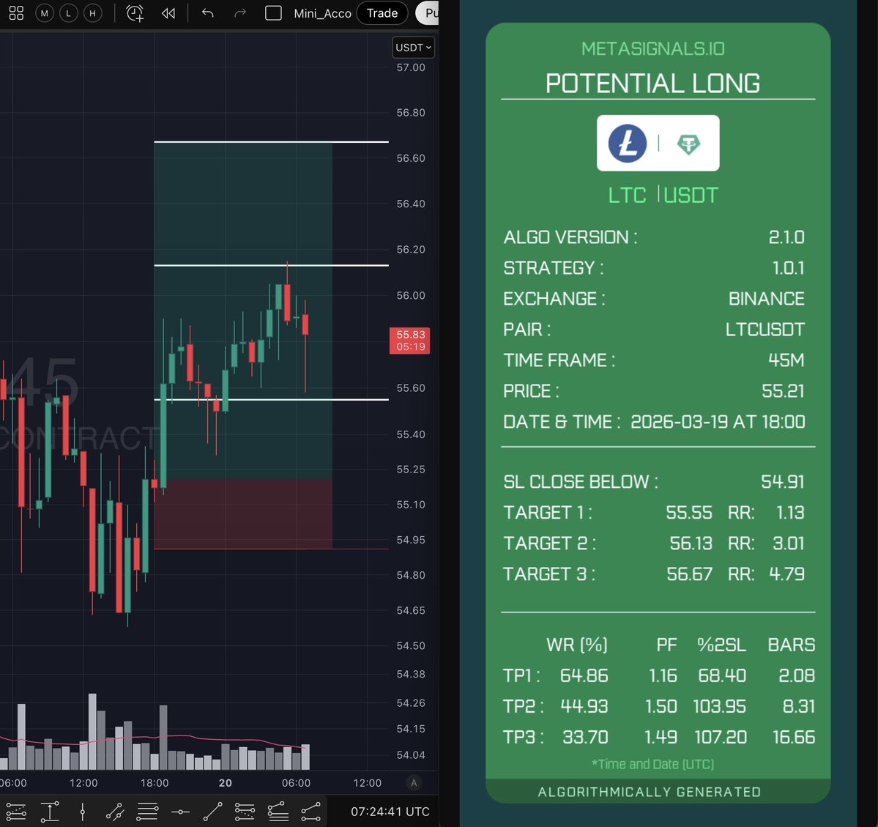Click the ALGO VERSION value 2.1.0
Screen dimensions: 878x827
click(786, 237)
